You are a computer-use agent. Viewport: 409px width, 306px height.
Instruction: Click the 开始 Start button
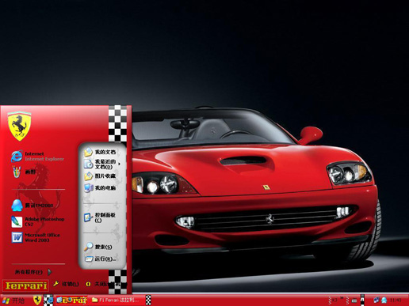click(13, 300)
